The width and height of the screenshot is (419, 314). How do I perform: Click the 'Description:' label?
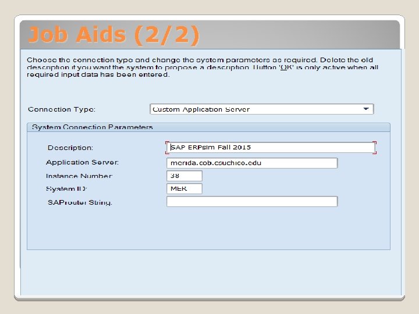coord(70,148)
